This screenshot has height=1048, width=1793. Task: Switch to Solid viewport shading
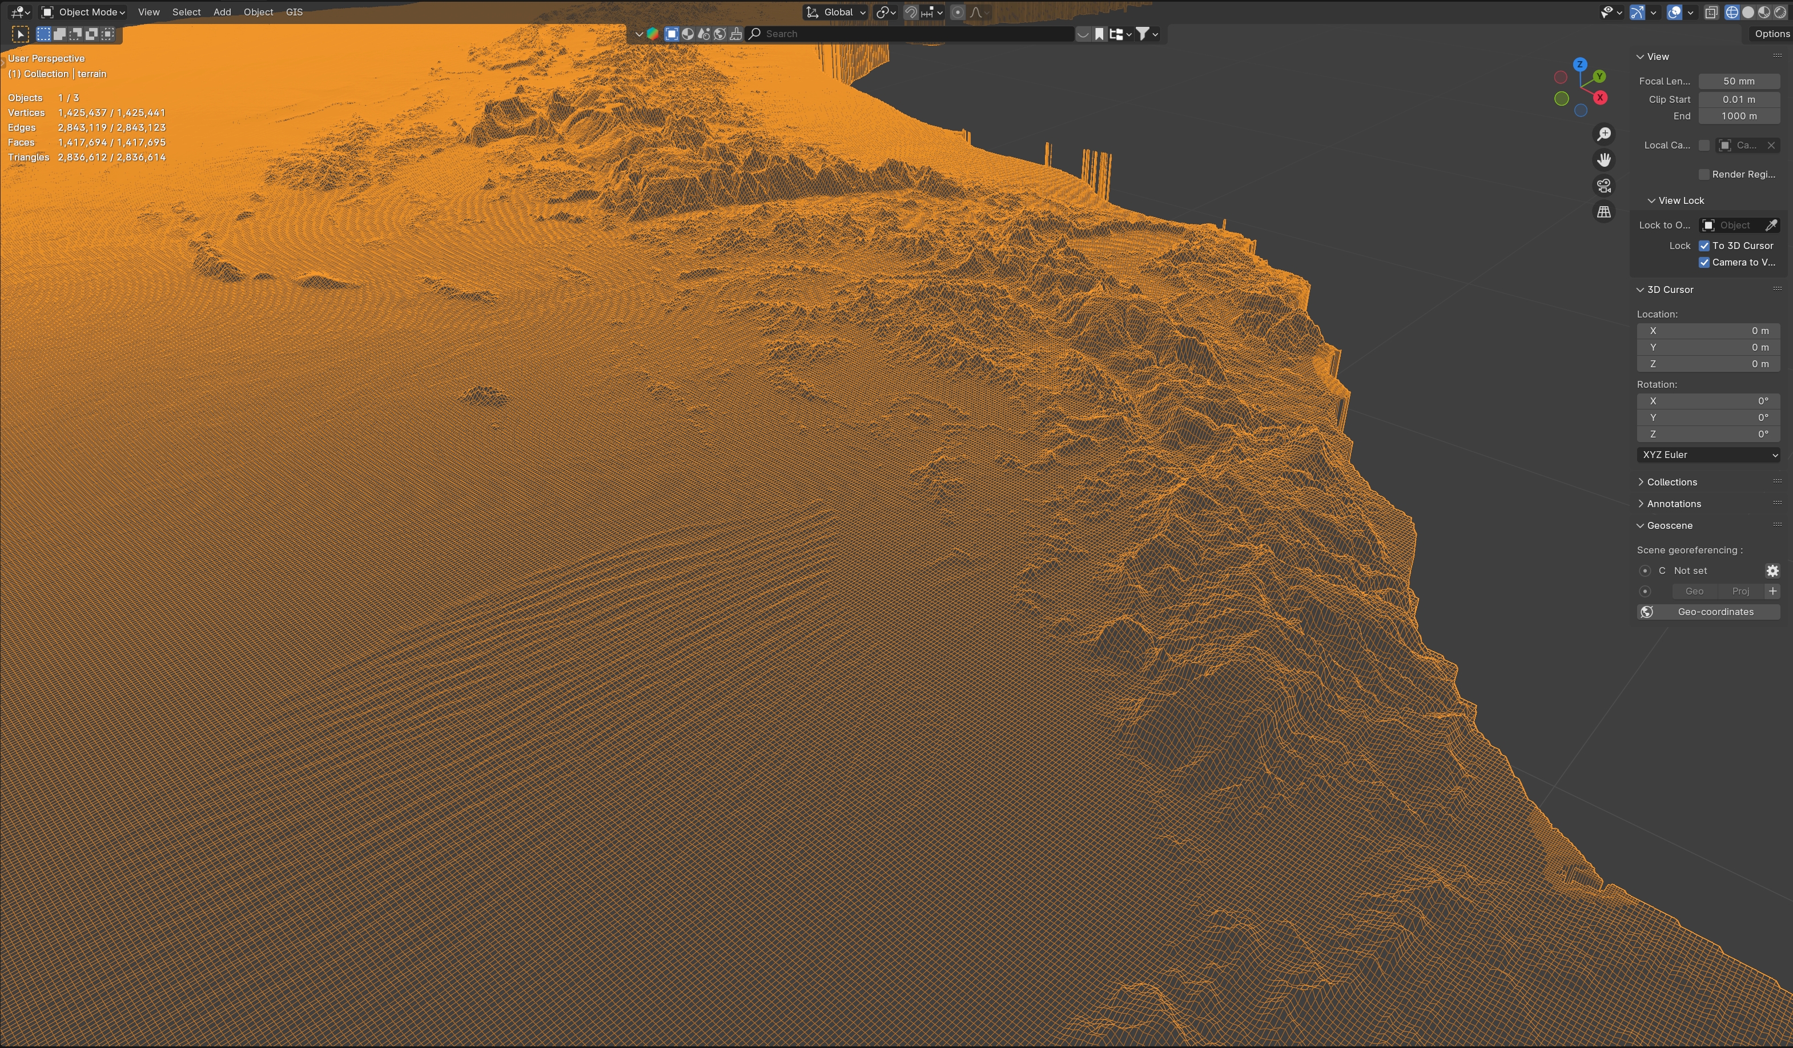[1747, 12]
